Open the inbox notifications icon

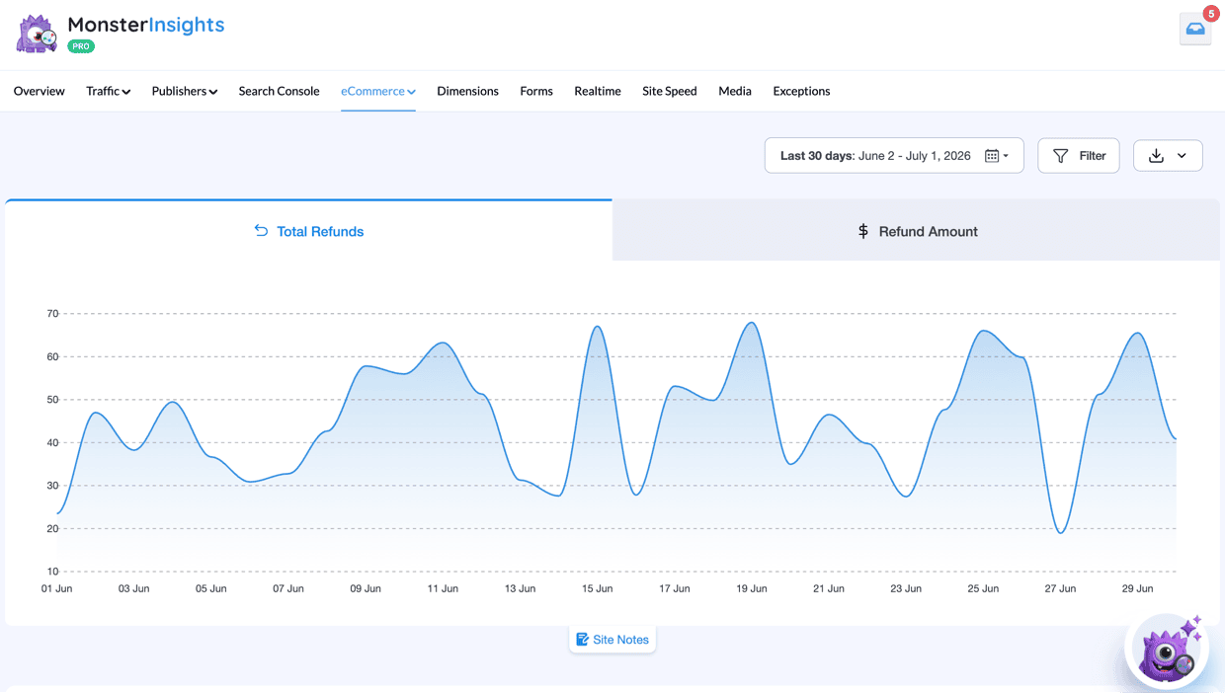(1195, 30)
